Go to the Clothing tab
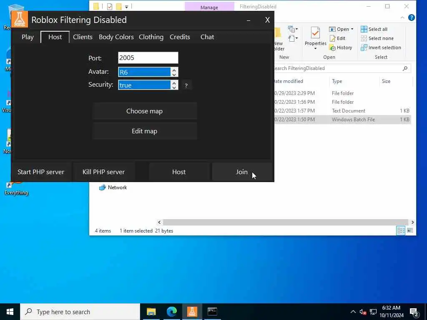 tap(151, 37)
